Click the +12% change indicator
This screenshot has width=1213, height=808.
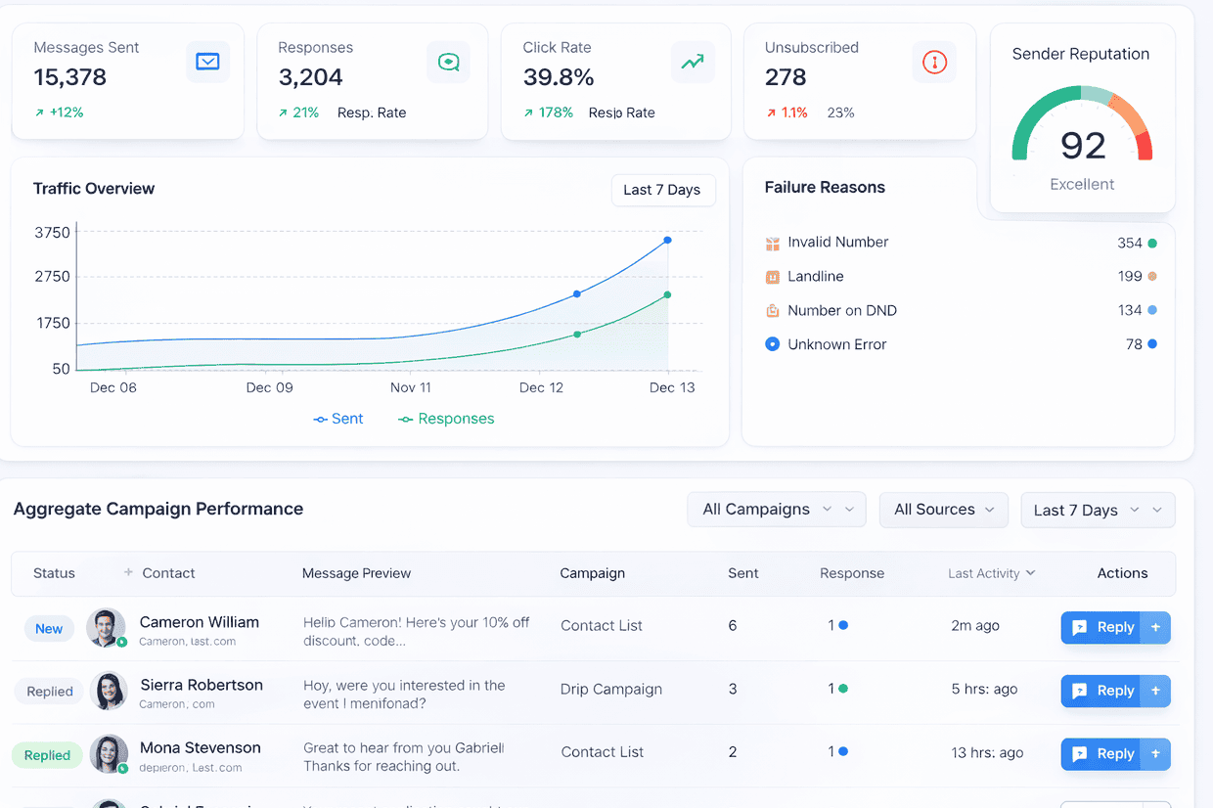(x=59, y=112)
